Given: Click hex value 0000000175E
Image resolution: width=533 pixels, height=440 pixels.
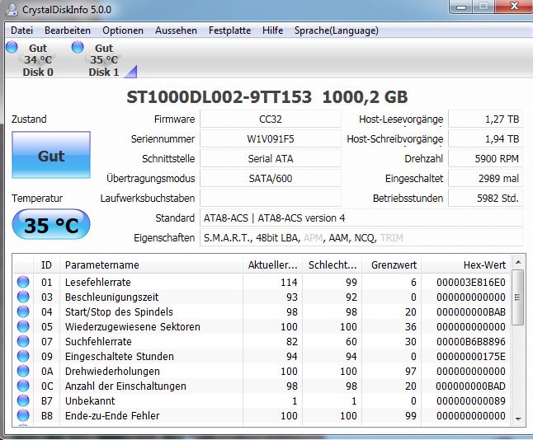Looking at the screenshot, I should coord(471,356).
